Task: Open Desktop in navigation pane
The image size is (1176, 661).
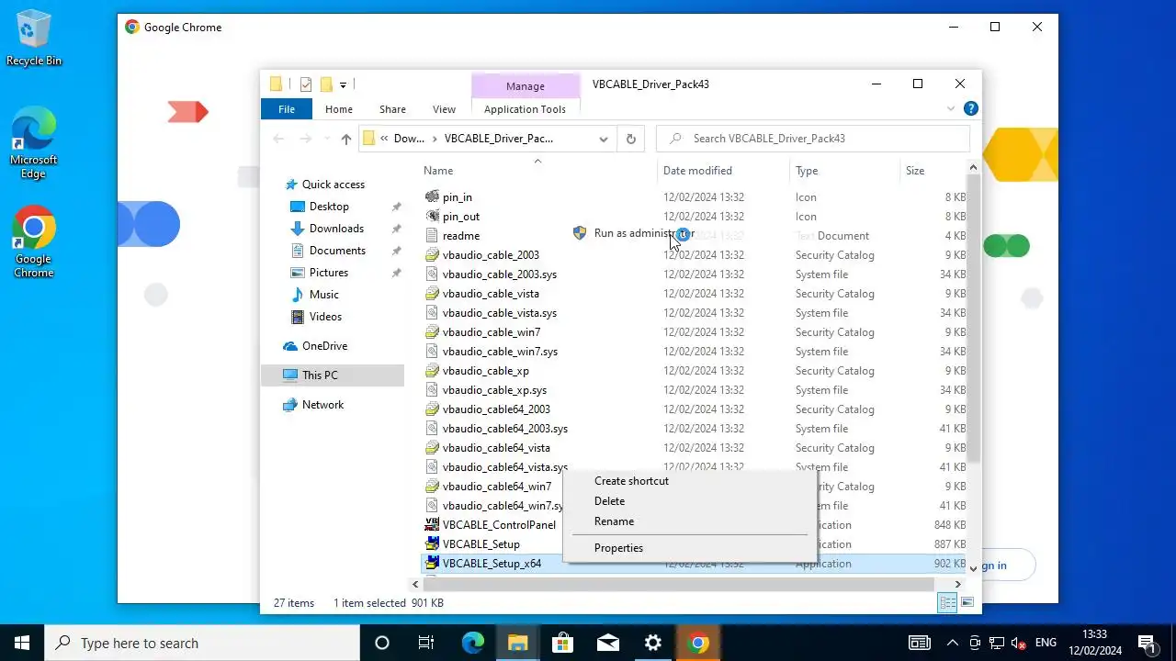Action: pos(329,207)
